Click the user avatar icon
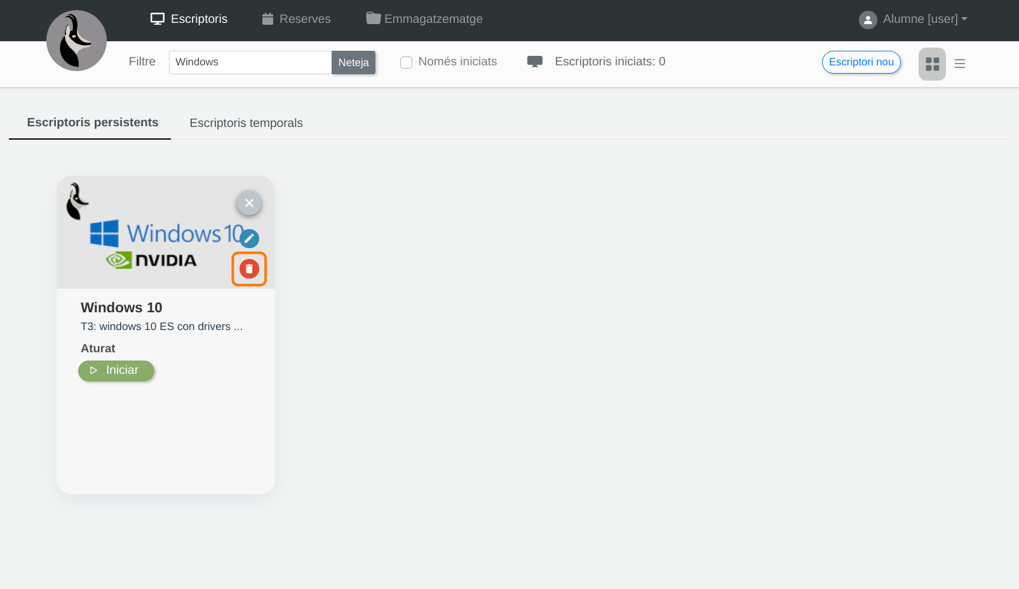1019x589 pixels. pos(868,20)
